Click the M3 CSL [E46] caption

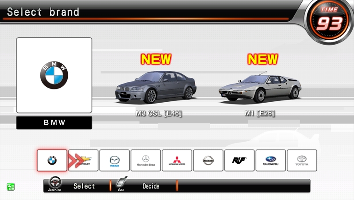(159, 113)
